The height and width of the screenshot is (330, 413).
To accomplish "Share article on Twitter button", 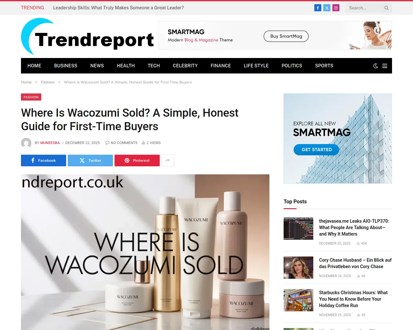I will [x=90, y=160].
